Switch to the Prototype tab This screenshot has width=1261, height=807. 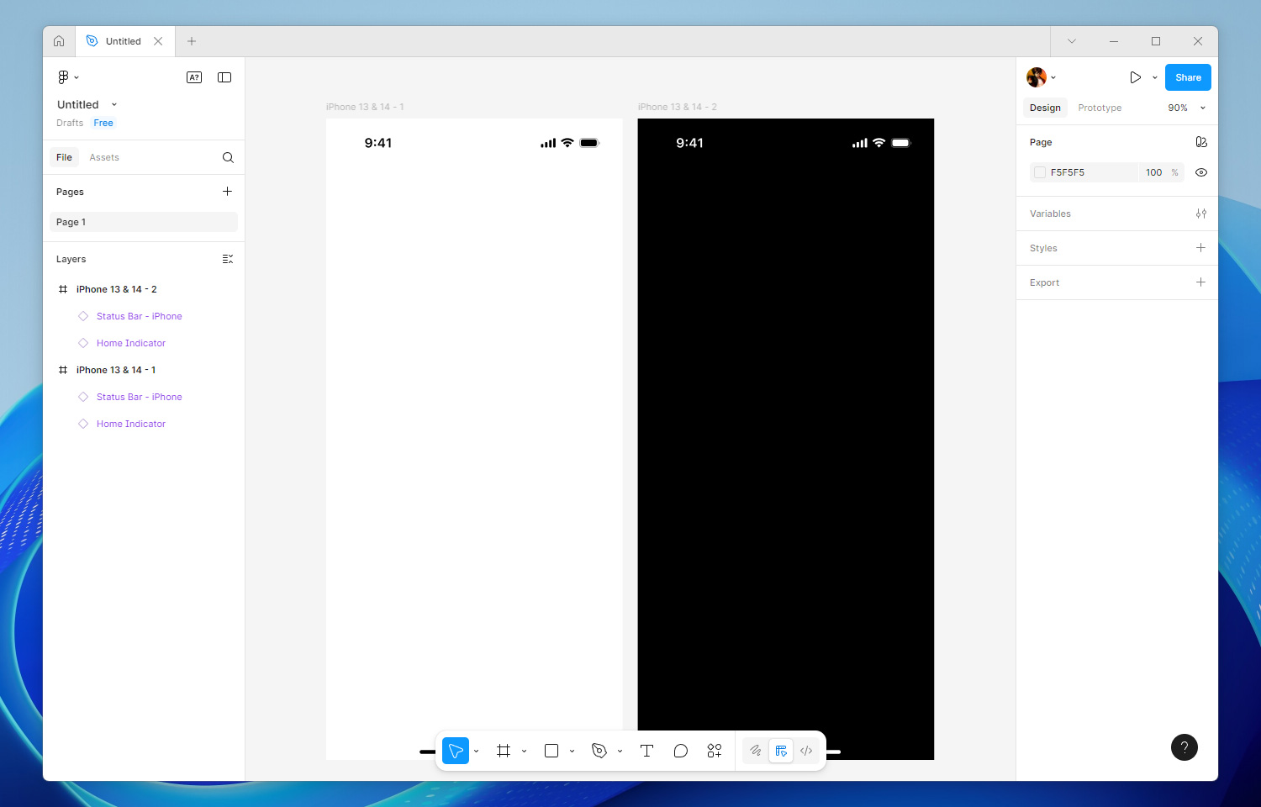click(x=1100, y=108)
